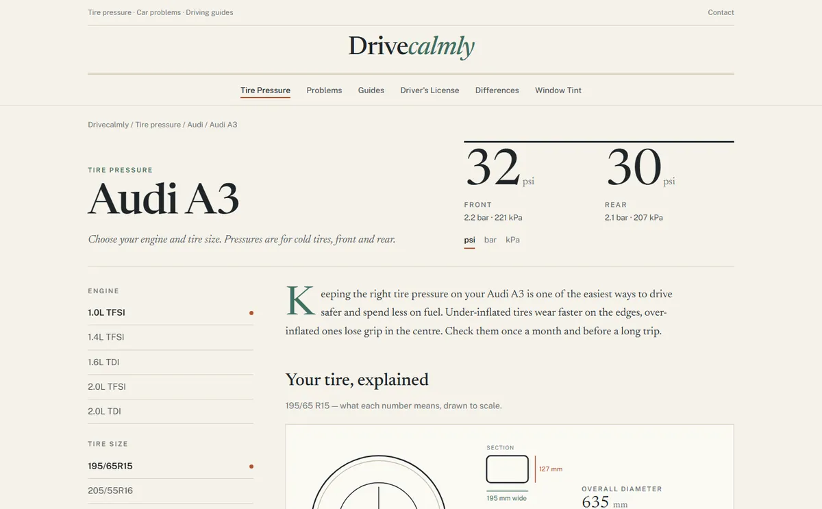The width and height of the screenshot is (822, 509).
Task: Open the Guides navigation tab
Action: pyautogui.click(x=371, y=90)
